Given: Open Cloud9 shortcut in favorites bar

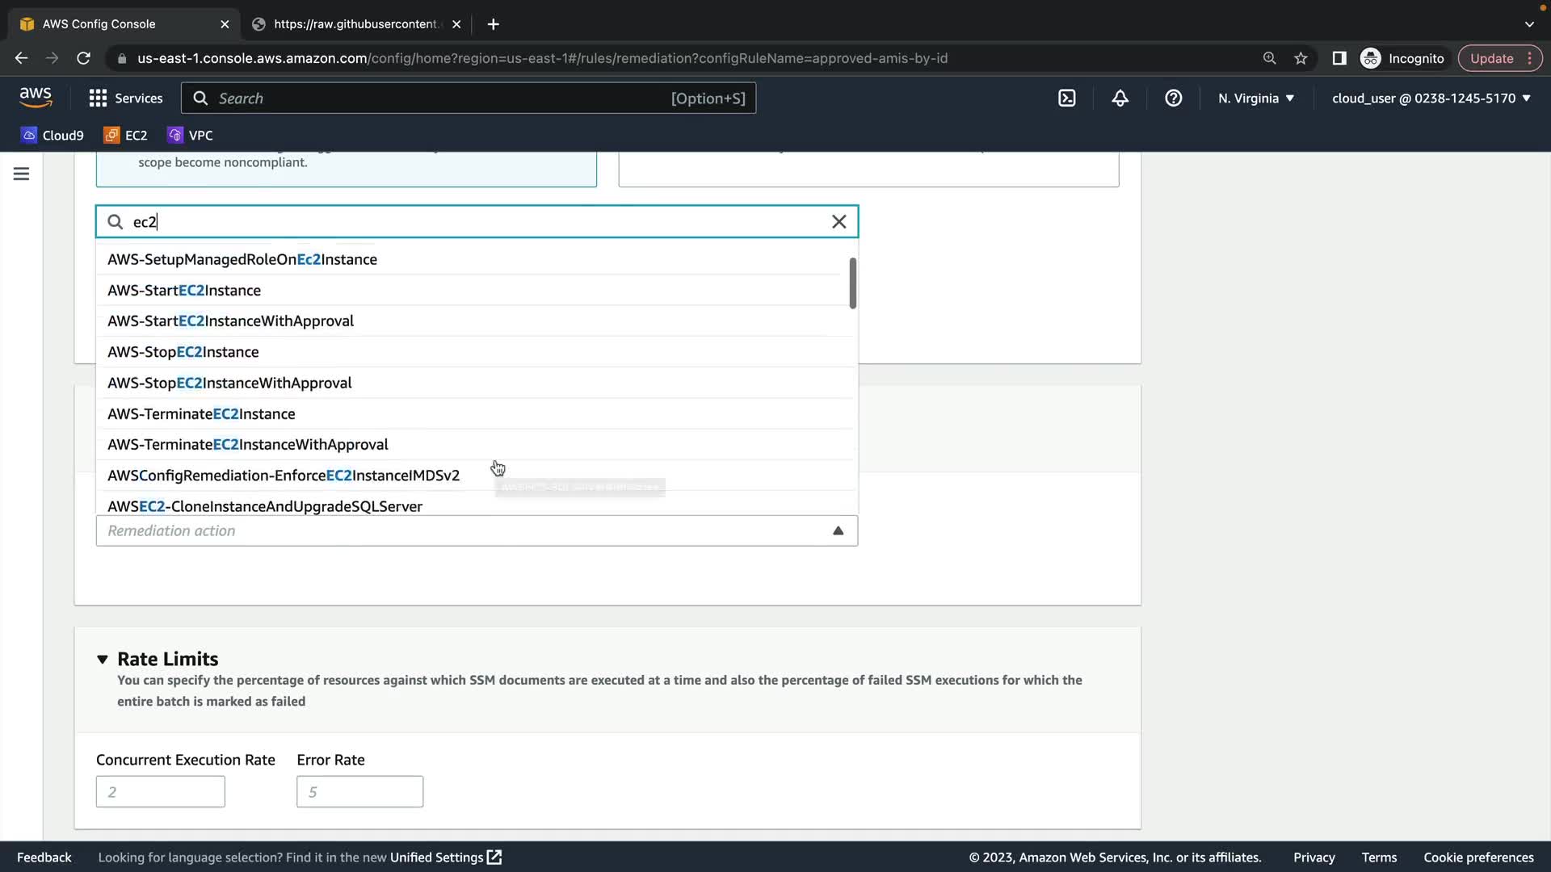Looking at the screenshot, I should tap(53, 135).
